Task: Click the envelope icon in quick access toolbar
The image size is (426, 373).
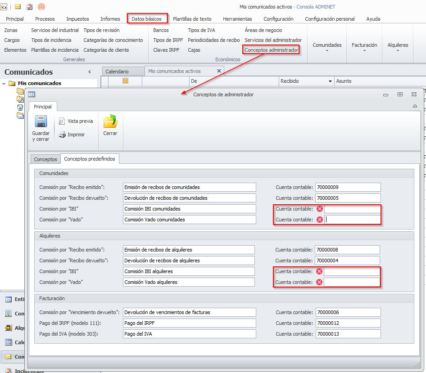Action: (x=18, y=7)
